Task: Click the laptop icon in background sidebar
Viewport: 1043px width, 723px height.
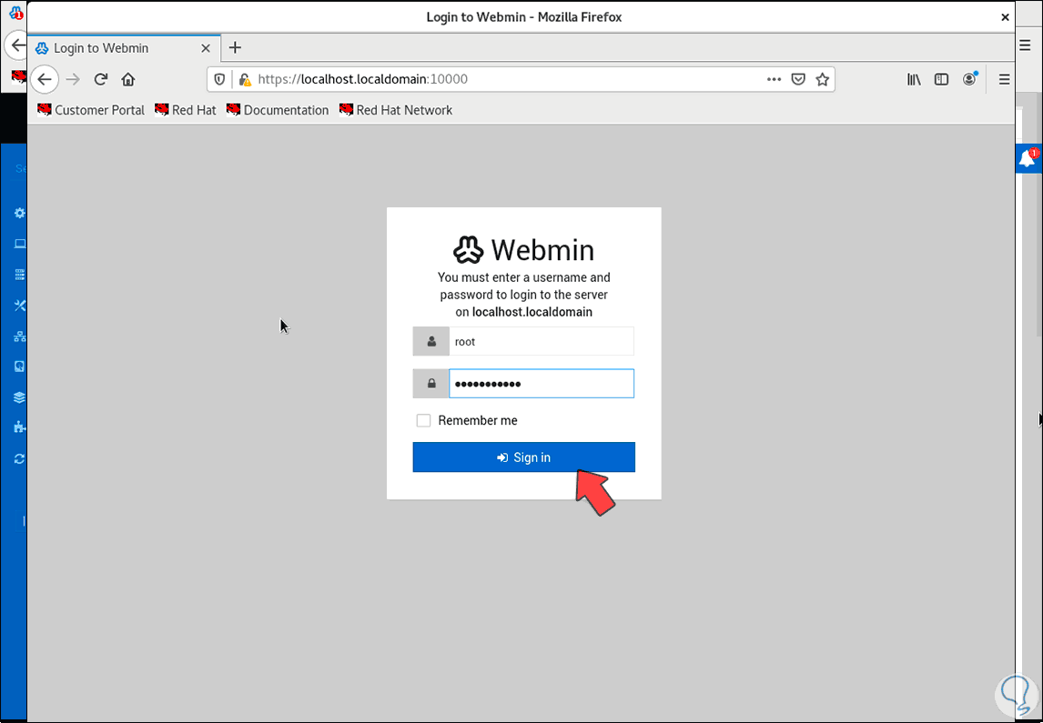Action: [20, 244]
